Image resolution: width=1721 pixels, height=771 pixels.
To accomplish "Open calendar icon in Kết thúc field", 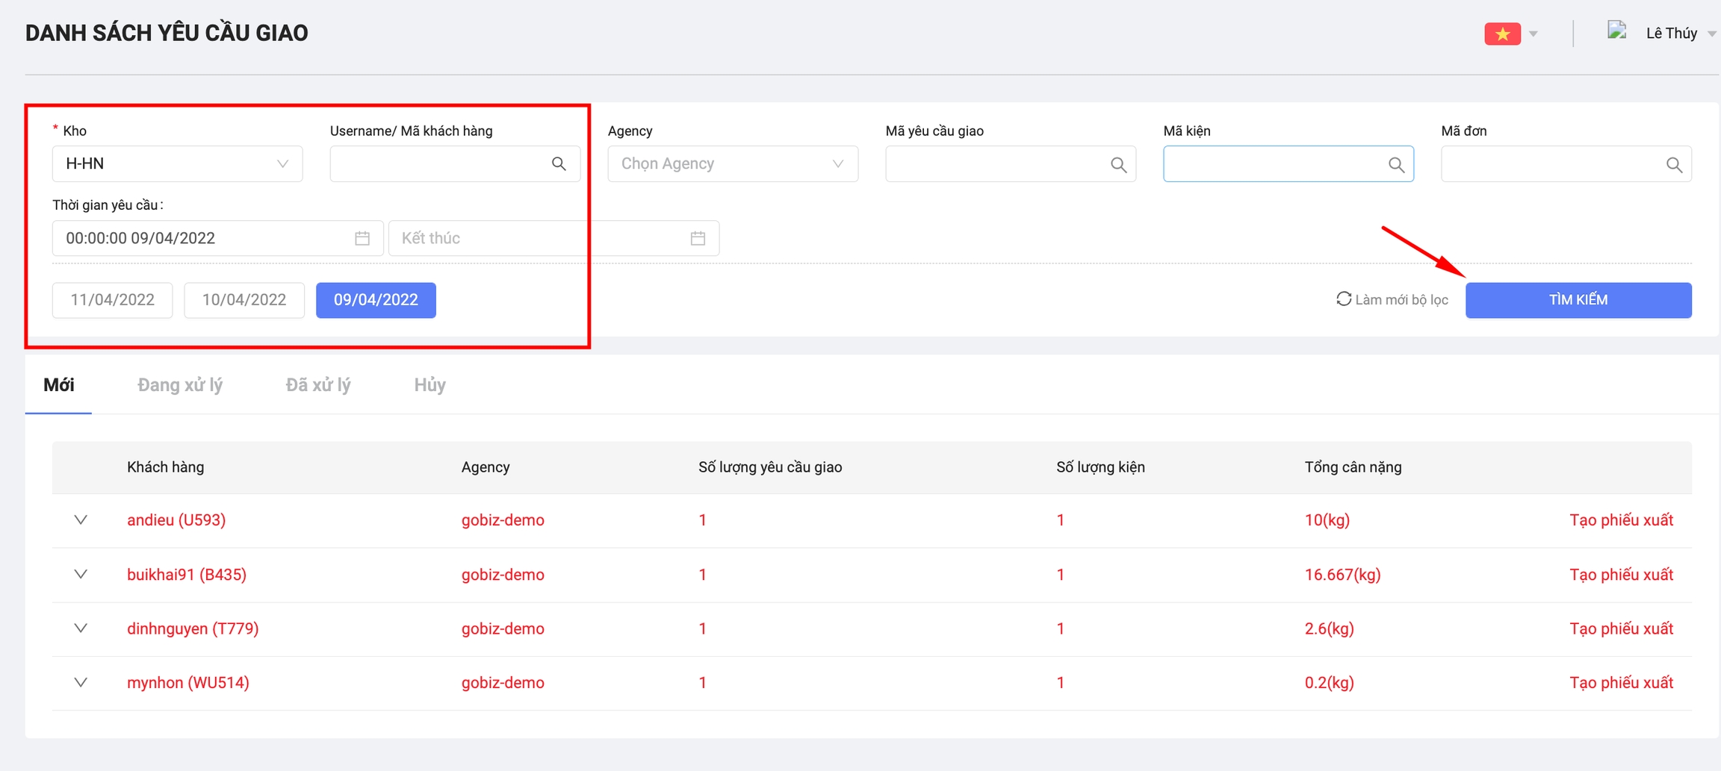I will coord(698,238).
